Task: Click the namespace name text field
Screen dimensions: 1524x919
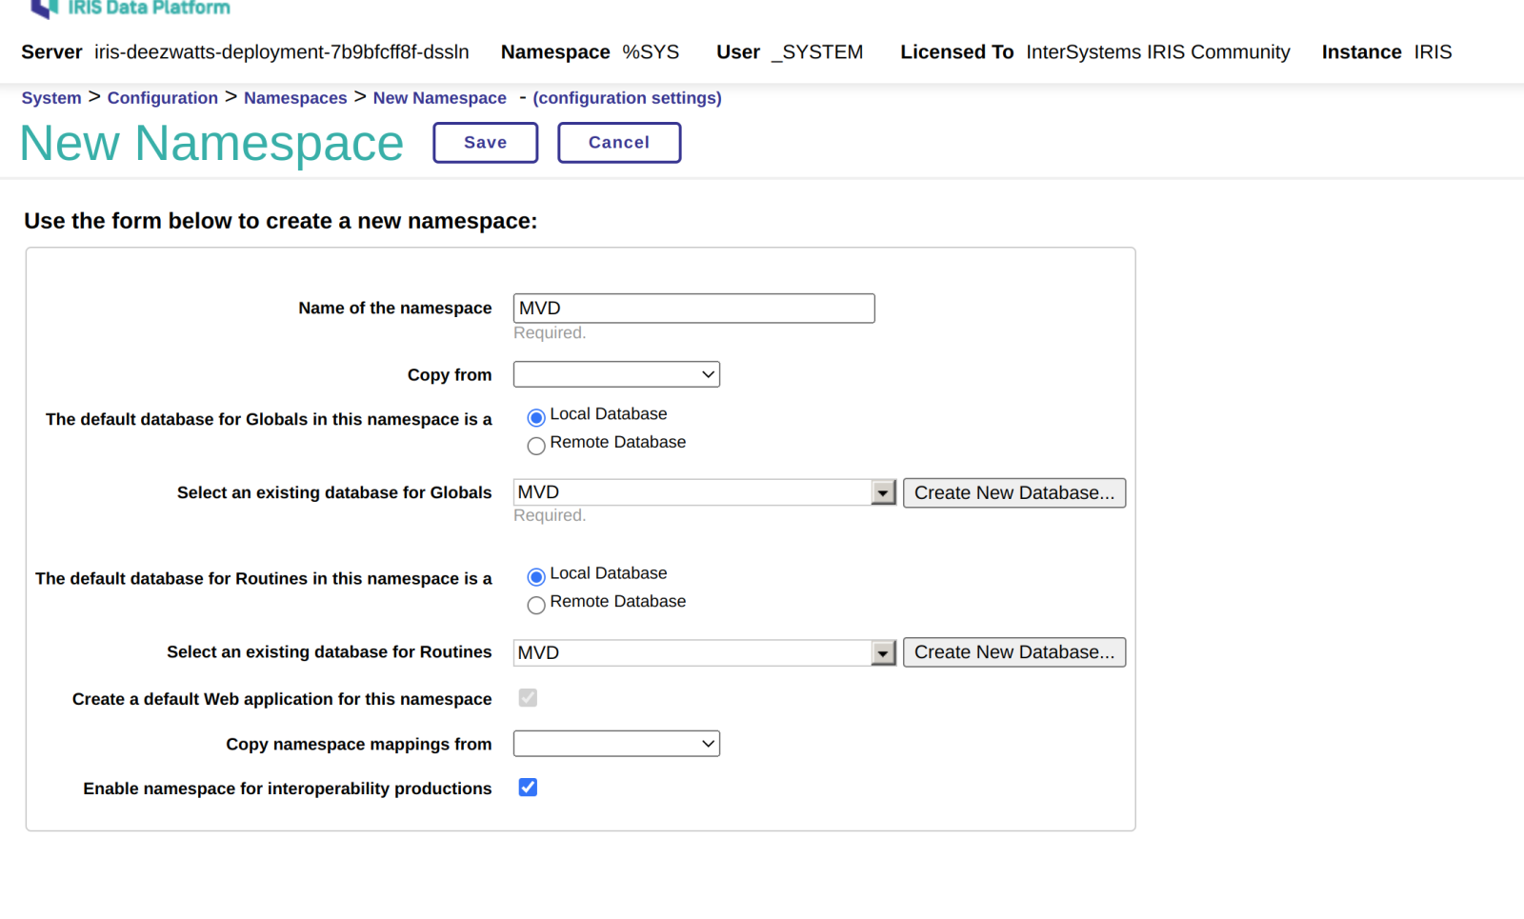Action: click(x=693, y=309)
